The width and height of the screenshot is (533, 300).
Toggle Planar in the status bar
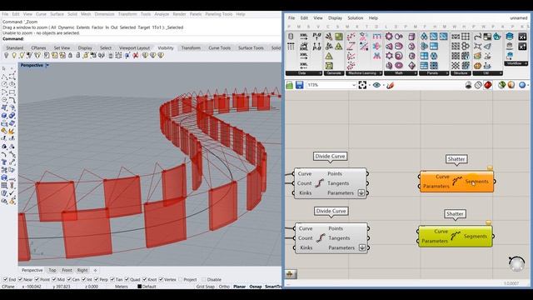239,287
